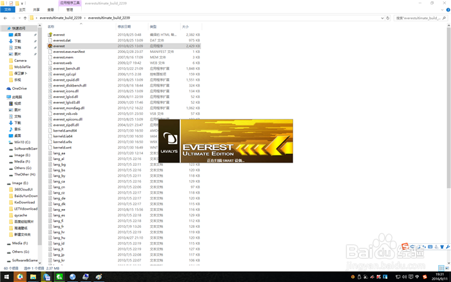451x282 pixels.
Task: Open Sogou skin shirt icon
Action: (442, 247)
